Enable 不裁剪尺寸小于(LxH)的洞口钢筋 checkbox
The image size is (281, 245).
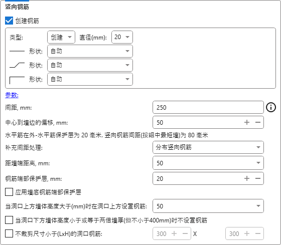coord(9,233)
